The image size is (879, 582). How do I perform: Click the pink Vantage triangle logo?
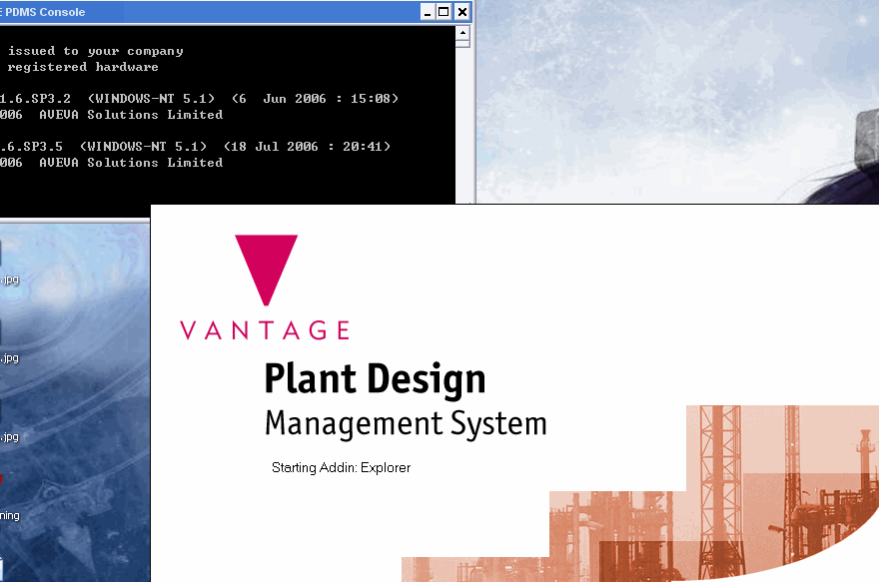click(267, 270)
